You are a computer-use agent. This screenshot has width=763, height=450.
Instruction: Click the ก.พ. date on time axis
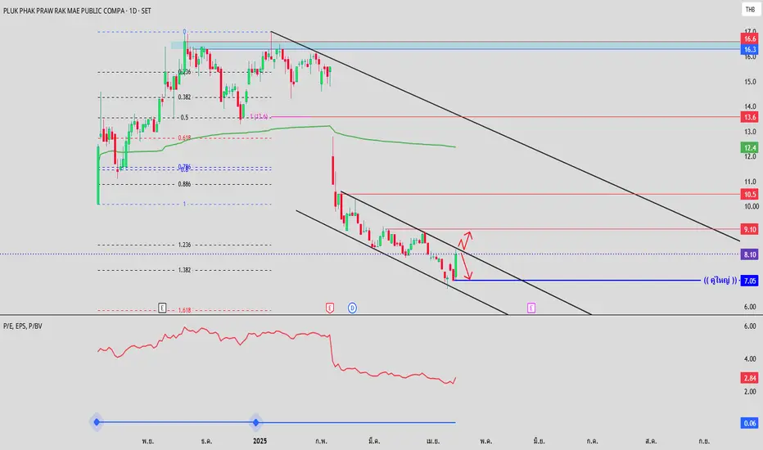(x=321, y=441)
